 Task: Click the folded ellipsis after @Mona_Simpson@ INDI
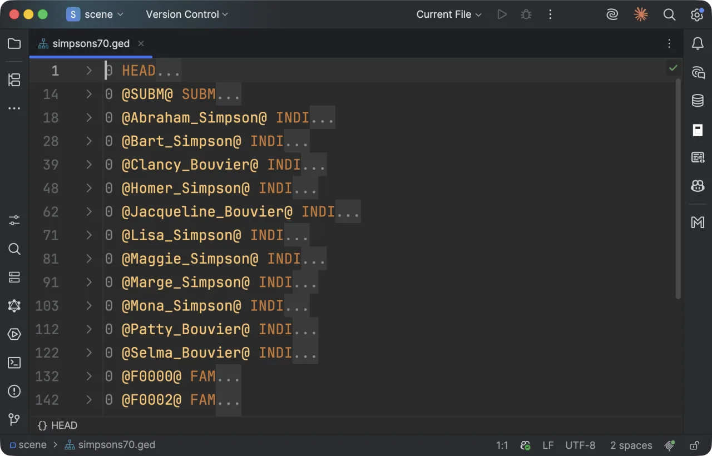pos(297,306)
